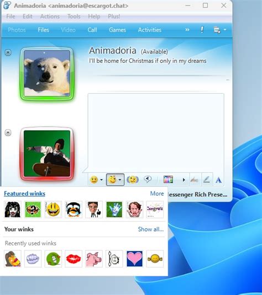Open the Actions menu

click(x=50, y=17)
